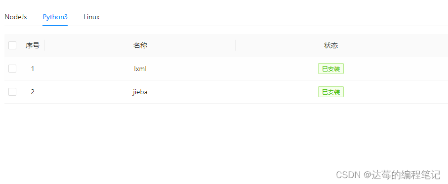Screen dimensions: 448x184
Task: Click divider between 名称 and 状态 headers
Action: 236,45
